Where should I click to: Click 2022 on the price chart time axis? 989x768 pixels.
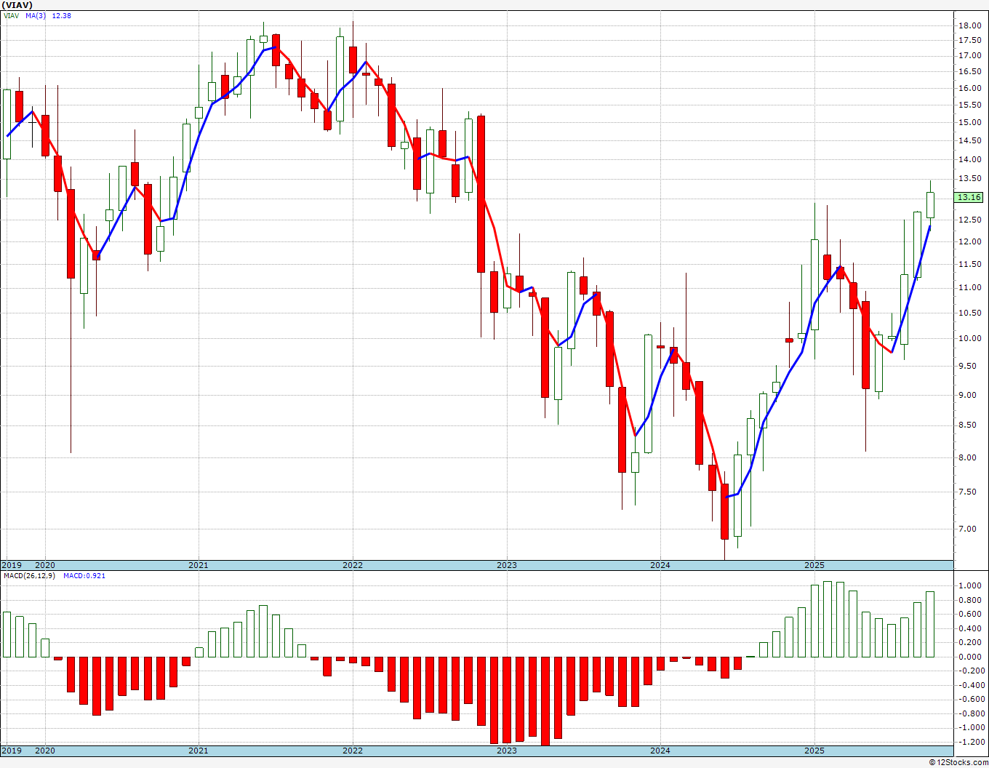[x=353, y=565]
